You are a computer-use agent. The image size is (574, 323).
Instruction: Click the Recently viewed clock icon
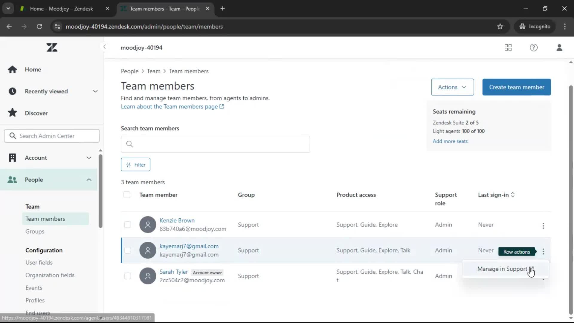[12, 91]
